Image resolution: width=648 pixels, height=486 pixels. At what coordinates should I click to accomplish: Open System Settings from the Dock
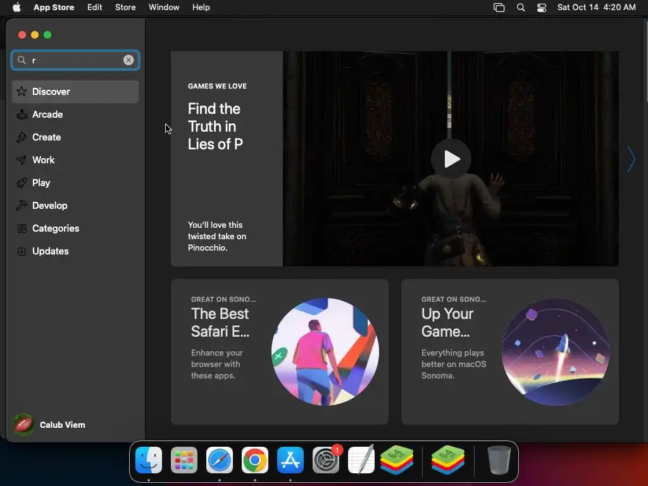coord(326,460)
